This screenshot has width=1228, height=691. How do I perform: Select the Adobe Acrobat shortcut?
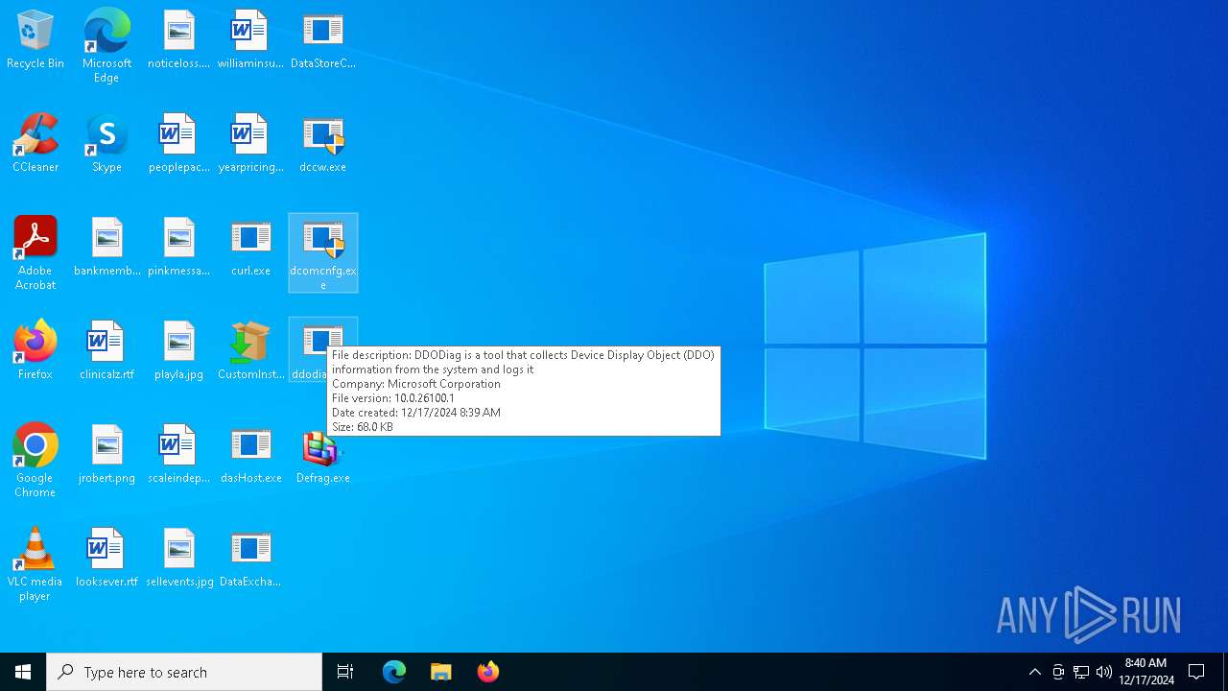point(35,253)
